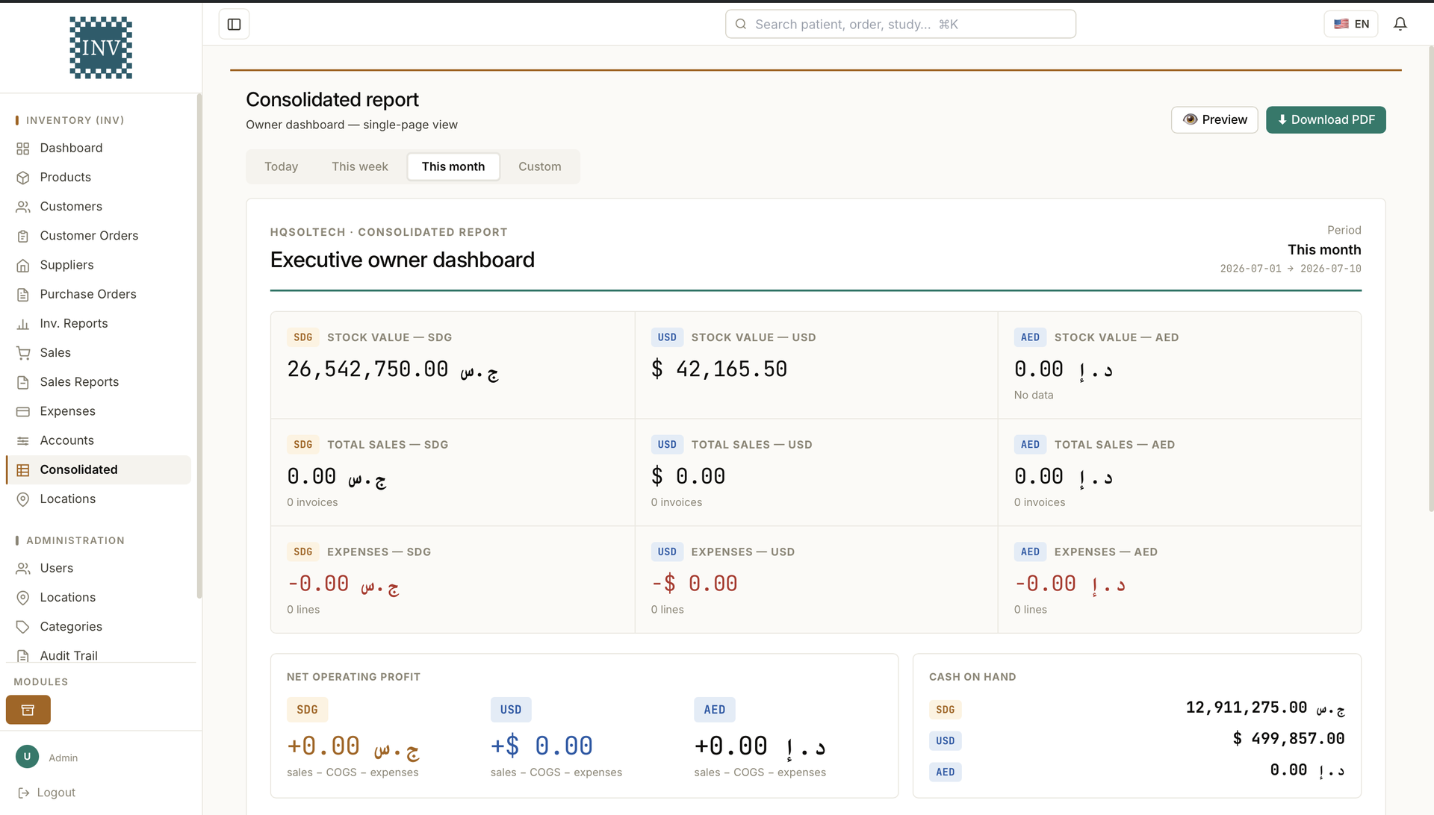The width and height of the screenshot is (1434, 815).
Task: Click the Sales Reports file icon
Action: click(23, 382)
